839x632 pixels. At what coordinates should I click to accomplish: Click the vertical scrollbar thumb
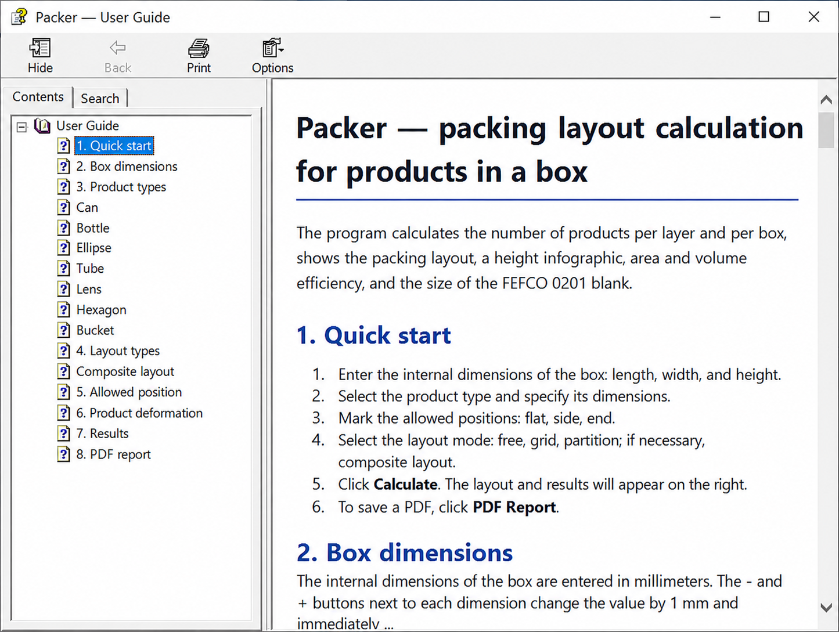[x=826, y=130]
